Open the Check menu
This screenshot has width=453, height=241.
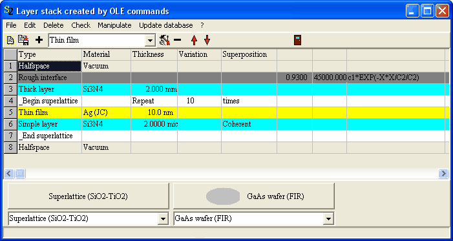tap(81, 25)
